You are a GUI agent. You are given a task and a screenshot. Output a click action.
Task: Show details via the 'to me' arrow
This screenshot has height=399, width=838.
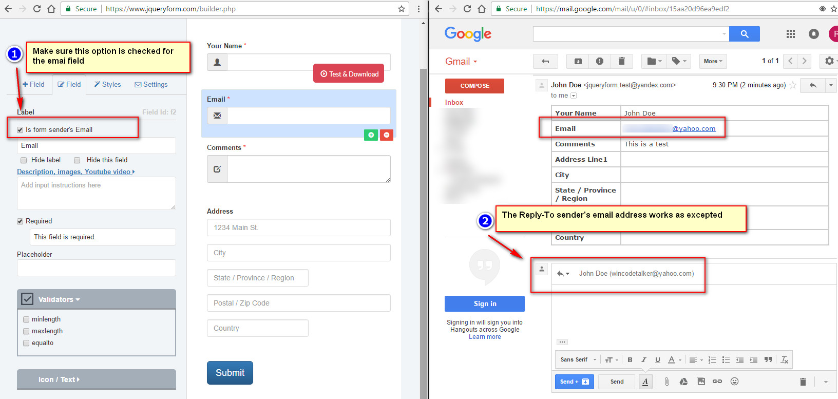click(x=574, y=96)
